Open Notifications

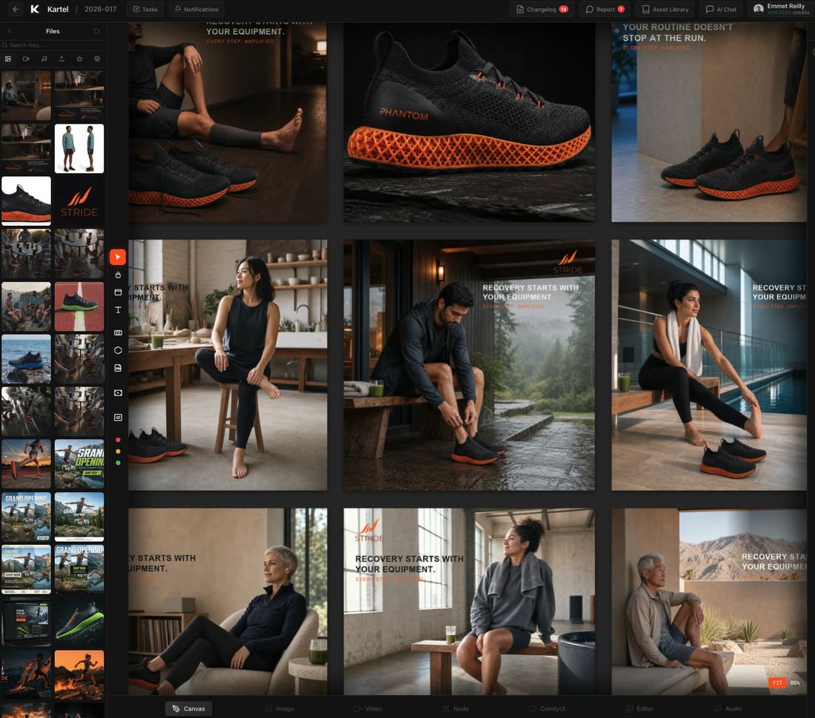point(196,10)
